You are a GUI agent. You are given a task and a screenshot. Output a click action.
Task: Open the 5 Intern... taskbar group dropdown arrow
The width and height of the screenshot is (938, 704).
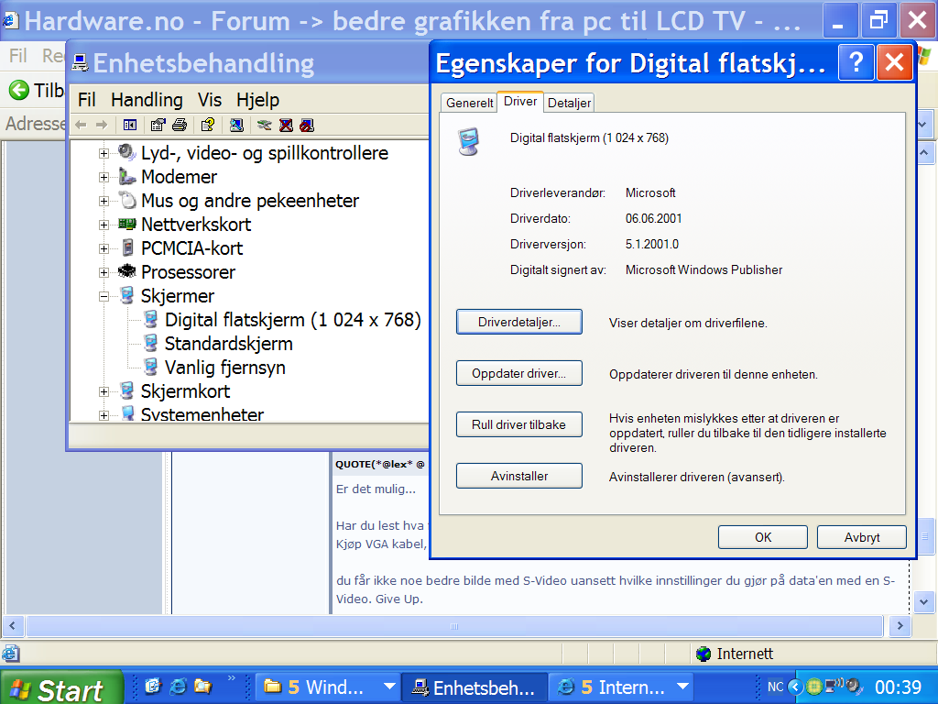682,687
